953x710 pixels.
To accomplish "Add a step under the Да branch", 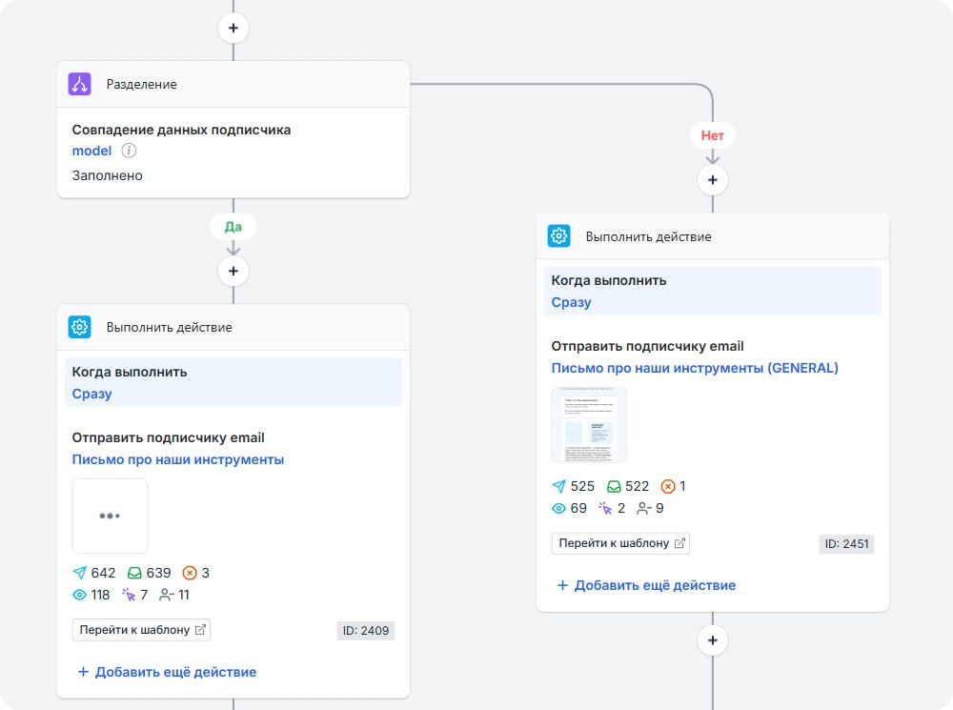I will coord(233,272).
